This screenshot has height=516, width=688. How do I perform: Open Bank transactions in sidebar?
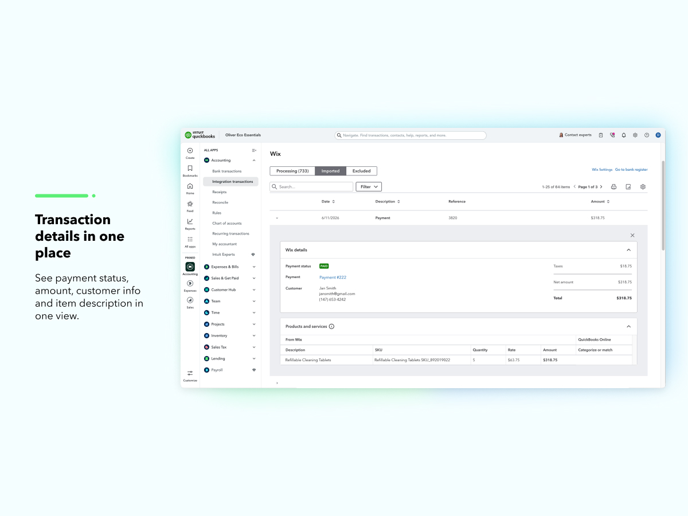(x=227, y=171)
